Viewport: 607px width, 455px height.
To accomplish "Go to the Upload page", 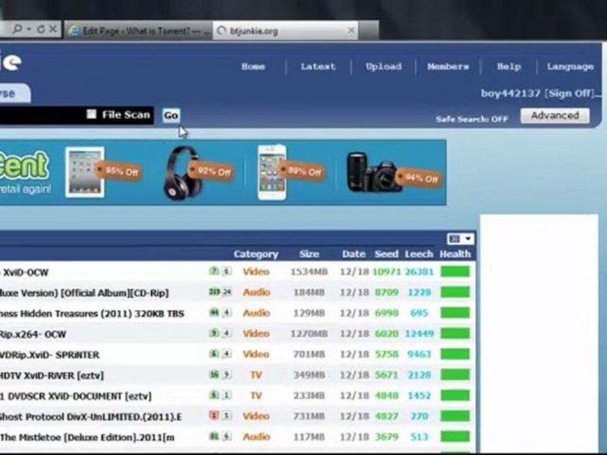I will [x=384, y=66].
